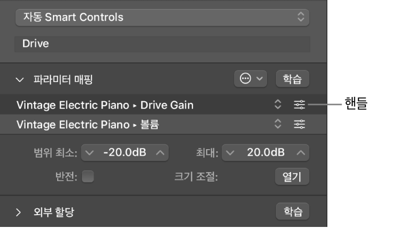Click the 볼륨 mapping handle icon
The image size is (412, 228).
(299, 125)
